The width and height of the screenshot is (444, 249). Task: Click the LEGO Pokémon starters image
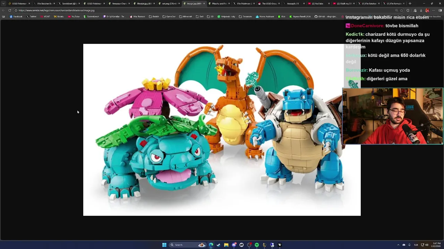coord(222,130)
